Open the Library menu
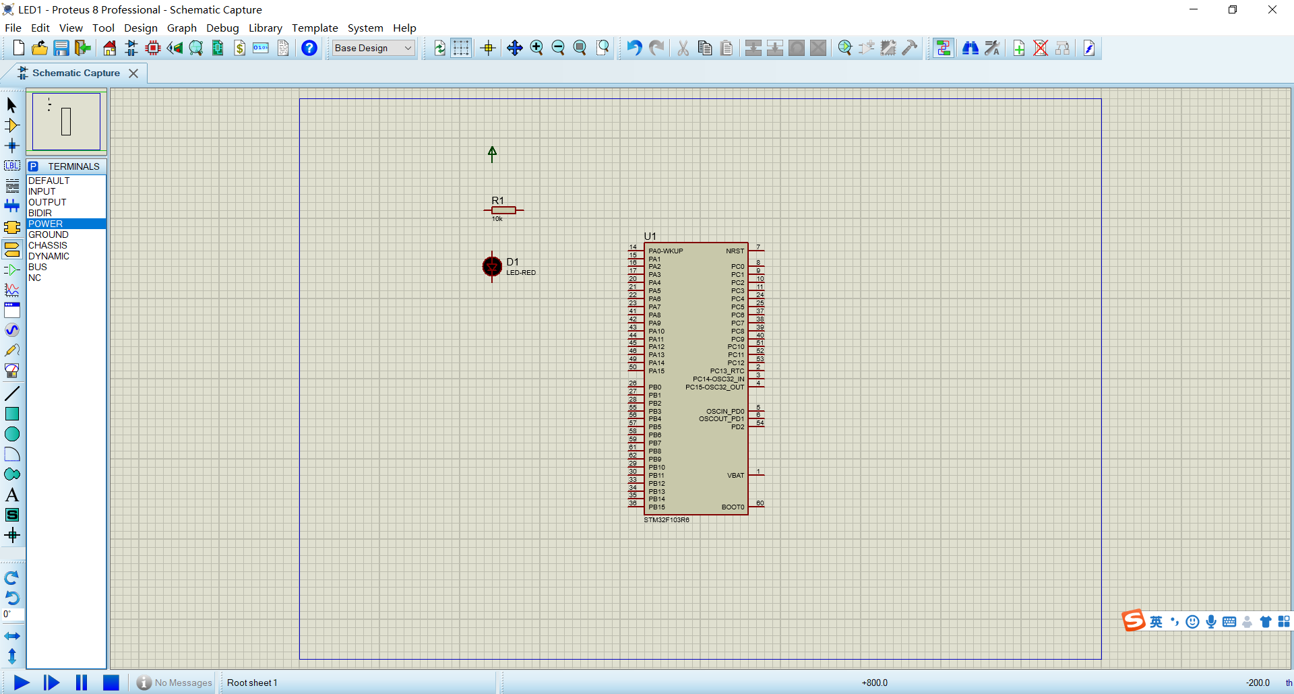Image resolution: width=1294 pixels, height=694 pixels. pyautogui.click(x=265, y=28)
